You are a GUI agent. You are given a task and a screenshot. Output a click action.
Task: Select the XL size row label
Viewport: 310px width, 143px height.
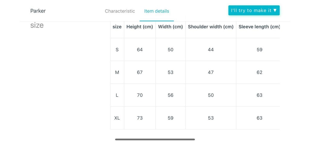117,118
